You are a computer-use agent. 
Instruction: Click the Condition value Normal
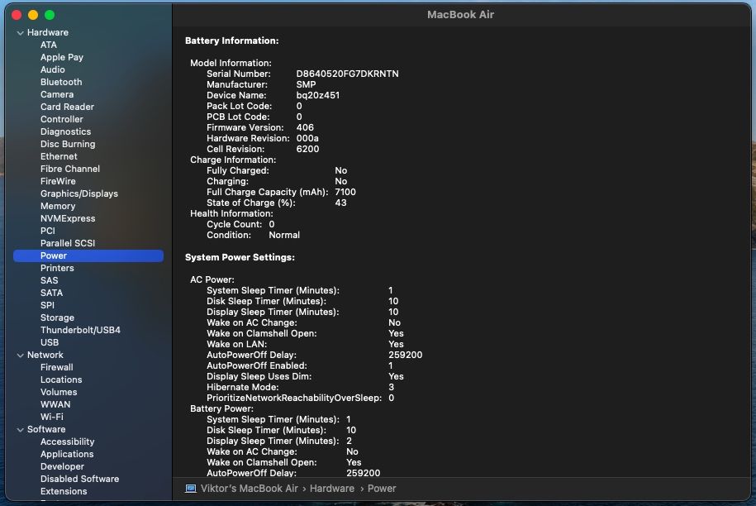tap(284, 235)
